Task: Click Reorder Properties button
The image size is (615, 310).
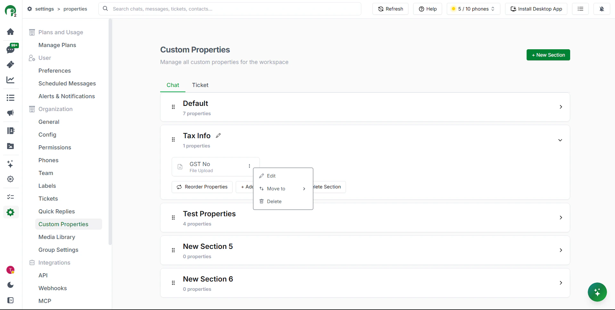Action: (202, 187)
